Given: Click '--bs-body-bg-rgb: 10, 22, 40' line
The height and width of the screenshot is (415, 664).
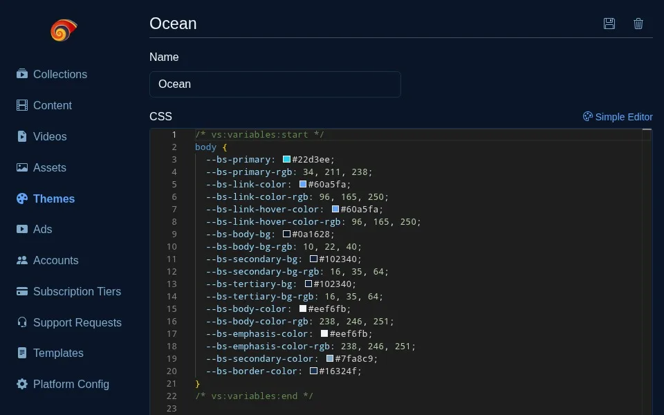Looking at the screenshot, I should coord(284,246).
